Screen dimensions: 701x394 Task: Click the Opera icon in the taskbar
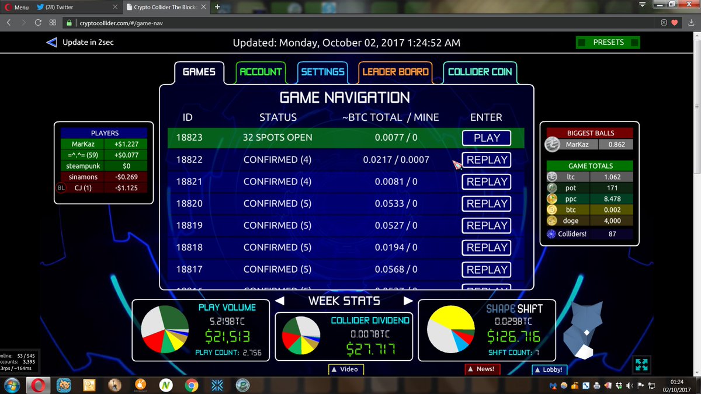click(x=39, y=385)
